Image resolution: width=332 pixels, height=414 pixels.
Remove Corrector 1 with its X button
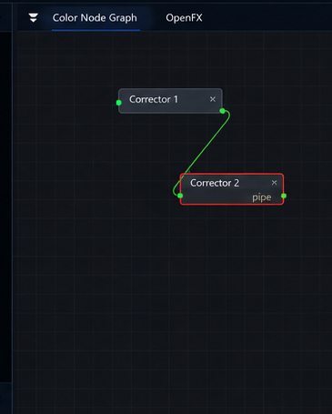tap(213, 99)
